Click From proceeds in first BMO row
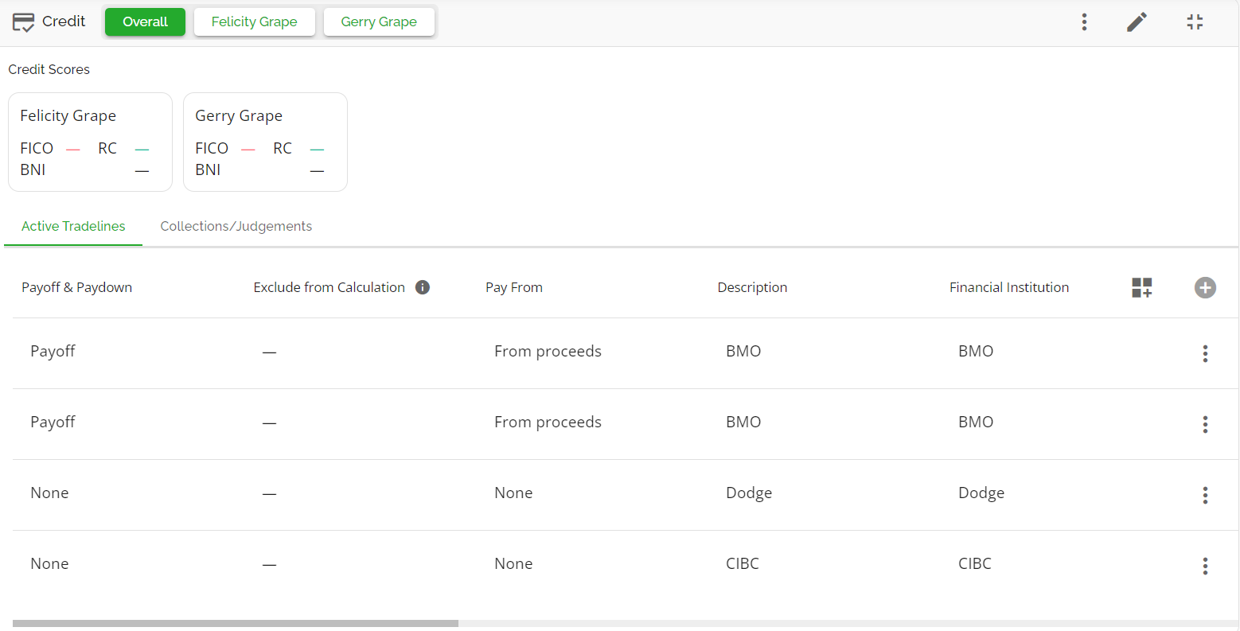The width and height of the screenshot is (1240, 631). [548, 352]
